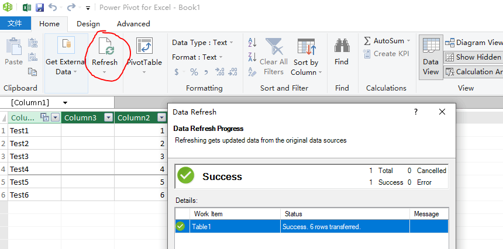The width and height of the screenshot is (503, 249).
Task: Increase decimal places icon
Action: point(220,72)
